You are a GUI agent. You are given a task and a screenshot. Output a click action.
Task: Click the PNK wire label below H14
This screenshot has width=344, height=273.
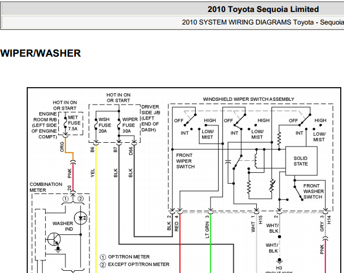[322, 250]
